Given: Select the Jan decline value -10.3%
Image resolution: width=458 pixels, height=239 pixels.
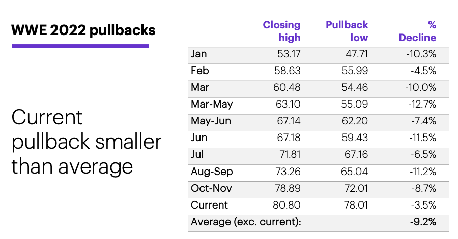Looking at the screenshot, I should coord(421,54).
